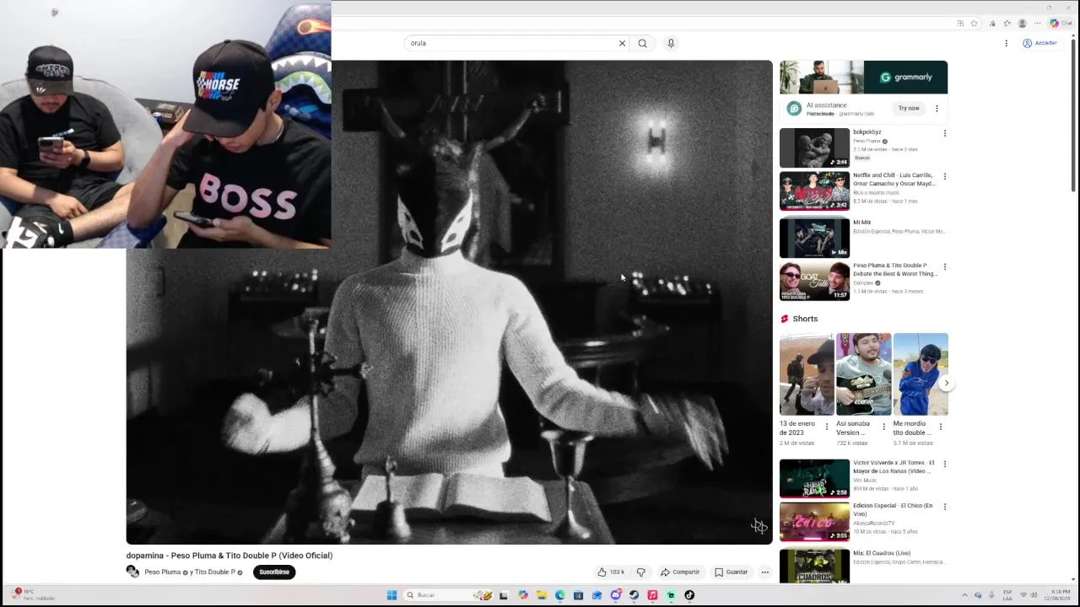Open the 'Mix: El Cuadros (Live)' thumbnail

click(814, 566)
